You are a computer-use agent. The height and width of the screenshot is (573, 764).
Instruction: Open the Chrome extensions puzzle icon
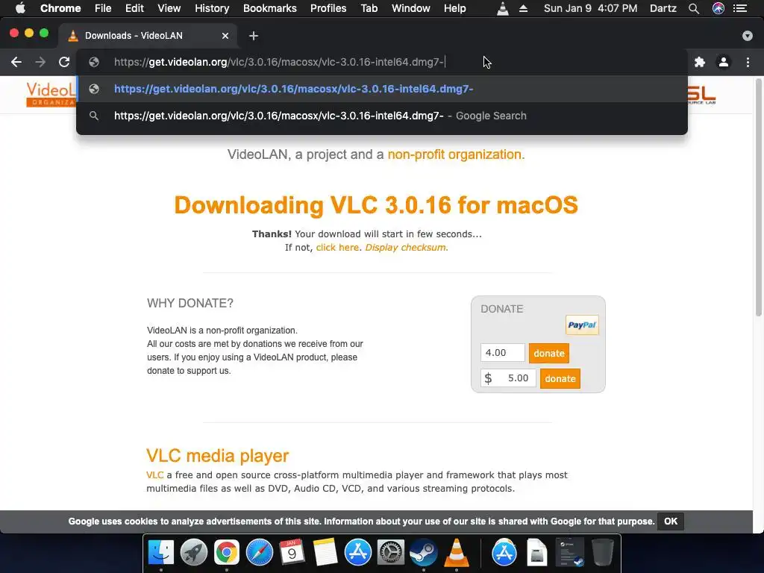pos(700,62)
